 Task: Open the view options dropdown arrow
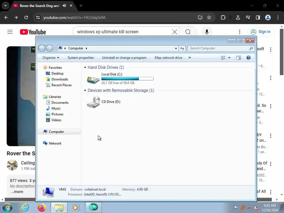coord(229,58)
